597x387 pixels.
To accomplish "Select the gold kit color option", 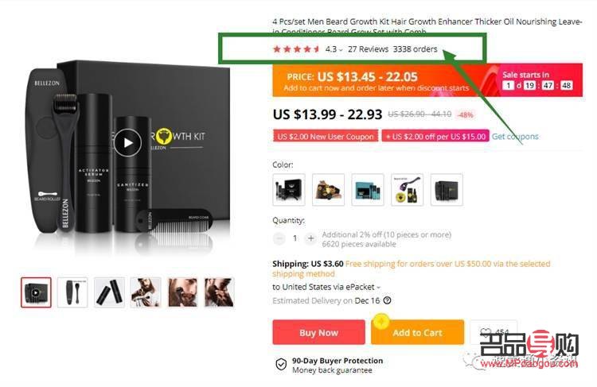I will (x=328, y=190).
